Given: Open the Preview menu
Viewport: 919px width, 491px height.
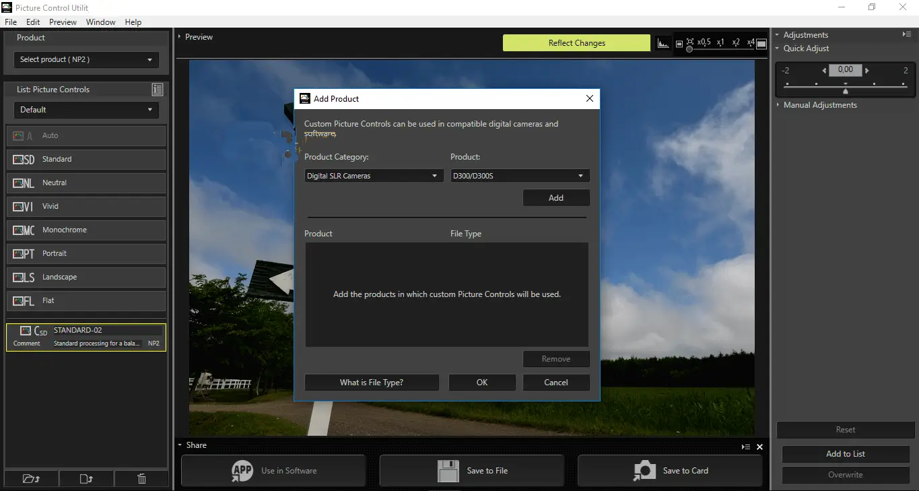Looking at the screenshot, I should point(63,22).
